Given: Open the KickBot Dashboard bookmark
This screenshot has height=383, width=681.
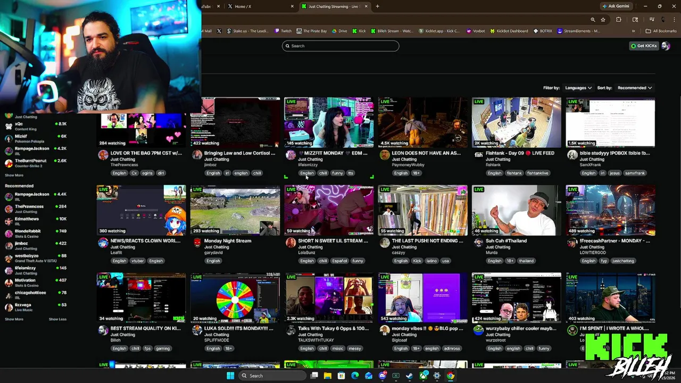Looking at the screenshot, I should (x=509, y=31).
